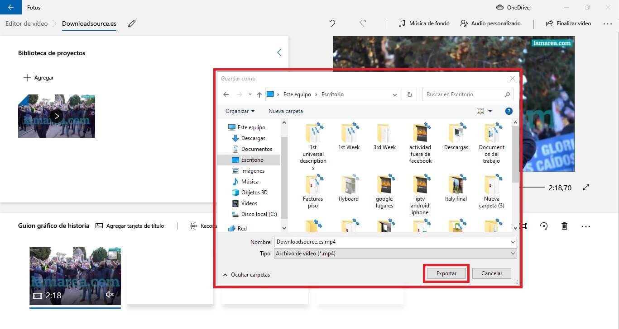Click the muted speaker icon on the clip

click(x=109, y=295)
